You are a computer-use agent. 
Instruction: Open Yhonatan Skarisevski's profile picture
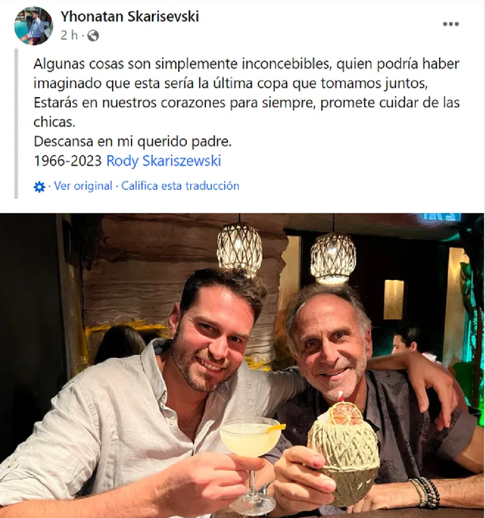click(x=33, y=25)
